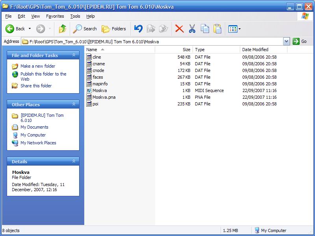Click the Copy toolbar icon
The height and width of the screenshot is (236, 315).
tap(205, 29)
